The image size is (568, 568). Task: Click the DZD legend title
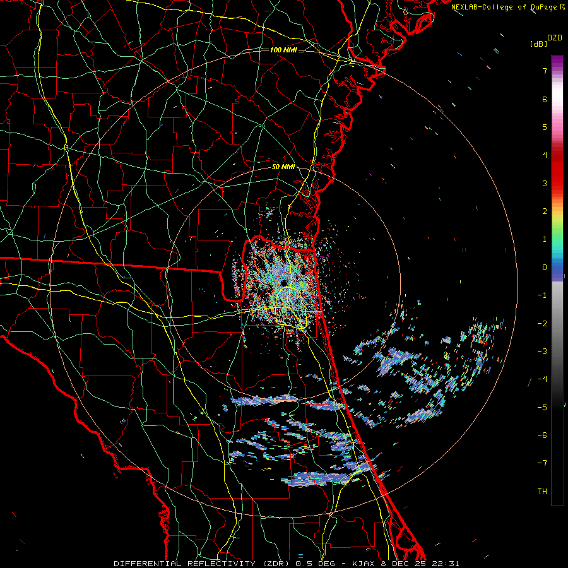pyautogui.click(x=555, y=38)
